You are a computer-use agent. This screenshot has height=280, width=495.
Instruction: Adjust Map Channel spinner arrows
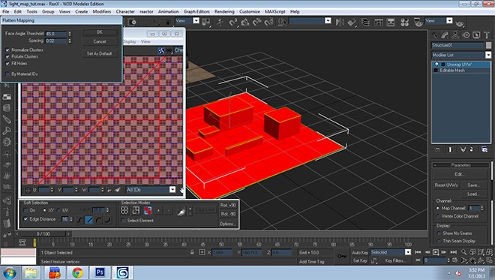[x=482, y=208]
